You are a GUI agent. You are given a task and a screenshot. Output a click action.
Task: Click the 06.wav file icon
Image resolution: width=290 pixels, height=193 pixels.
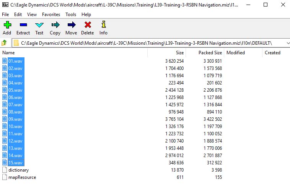pyautogui.click(x=5, y=97)
